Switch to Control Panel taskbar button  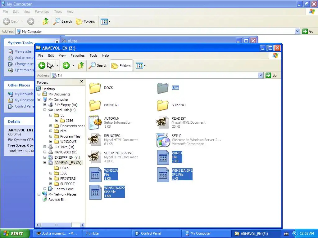click(x=157, y=233)
